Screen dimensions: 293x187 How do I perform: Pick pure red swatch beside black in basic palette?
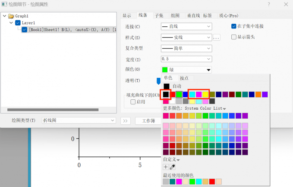(173, 95)
